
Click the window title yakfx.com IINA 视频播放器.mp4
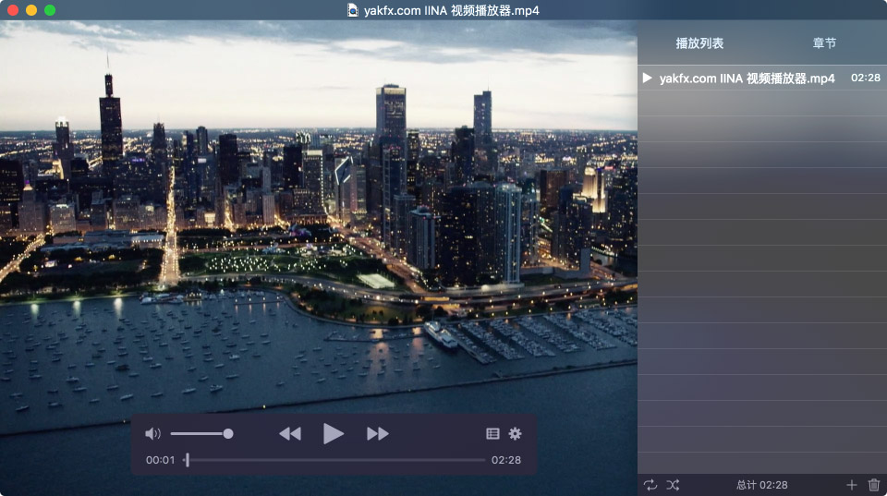click(452, 10)
